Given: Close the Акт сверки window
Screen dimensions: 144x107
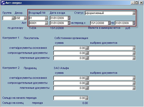Looking at the screenshot, I should coord(141,3).
